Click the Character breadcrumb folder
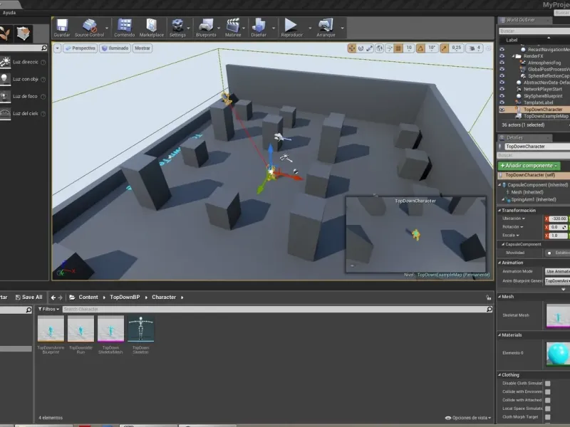Image resolution: width=570 pixels, height=427 pixels. click(164, 297)
